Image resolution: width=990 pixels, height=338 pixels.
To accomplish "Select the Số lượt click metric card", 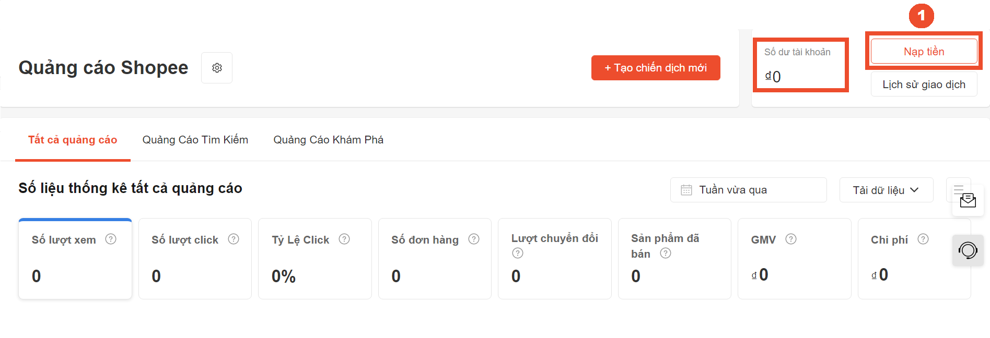I will [195, 259].
